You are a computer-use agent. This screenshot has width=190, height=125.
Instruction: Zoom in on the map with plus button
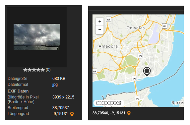click(99, 22)
